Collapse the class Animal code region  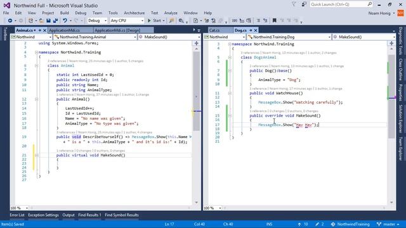tap(37, 66)
